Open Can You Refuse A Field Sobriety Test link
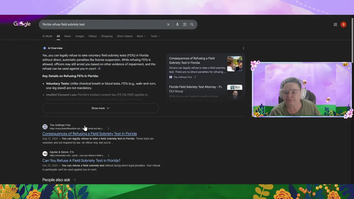Viewport: 354px width, 199px height. 81,160
